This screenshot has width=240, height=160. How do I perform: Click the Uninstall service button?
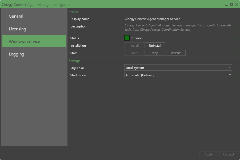[x=155, y=46]
